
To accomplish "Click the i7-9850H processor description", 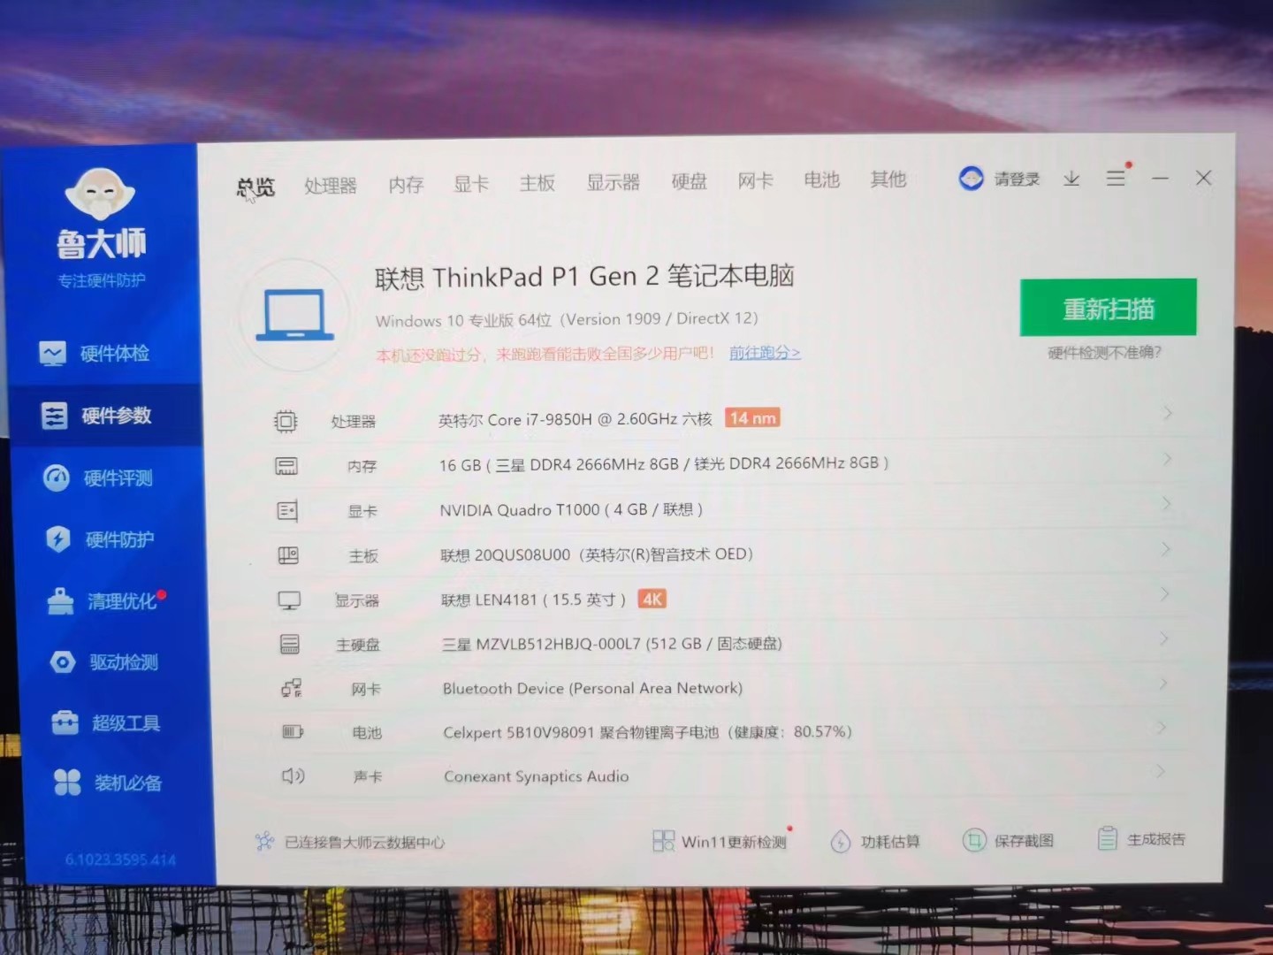I will click(x=576, y=419).
